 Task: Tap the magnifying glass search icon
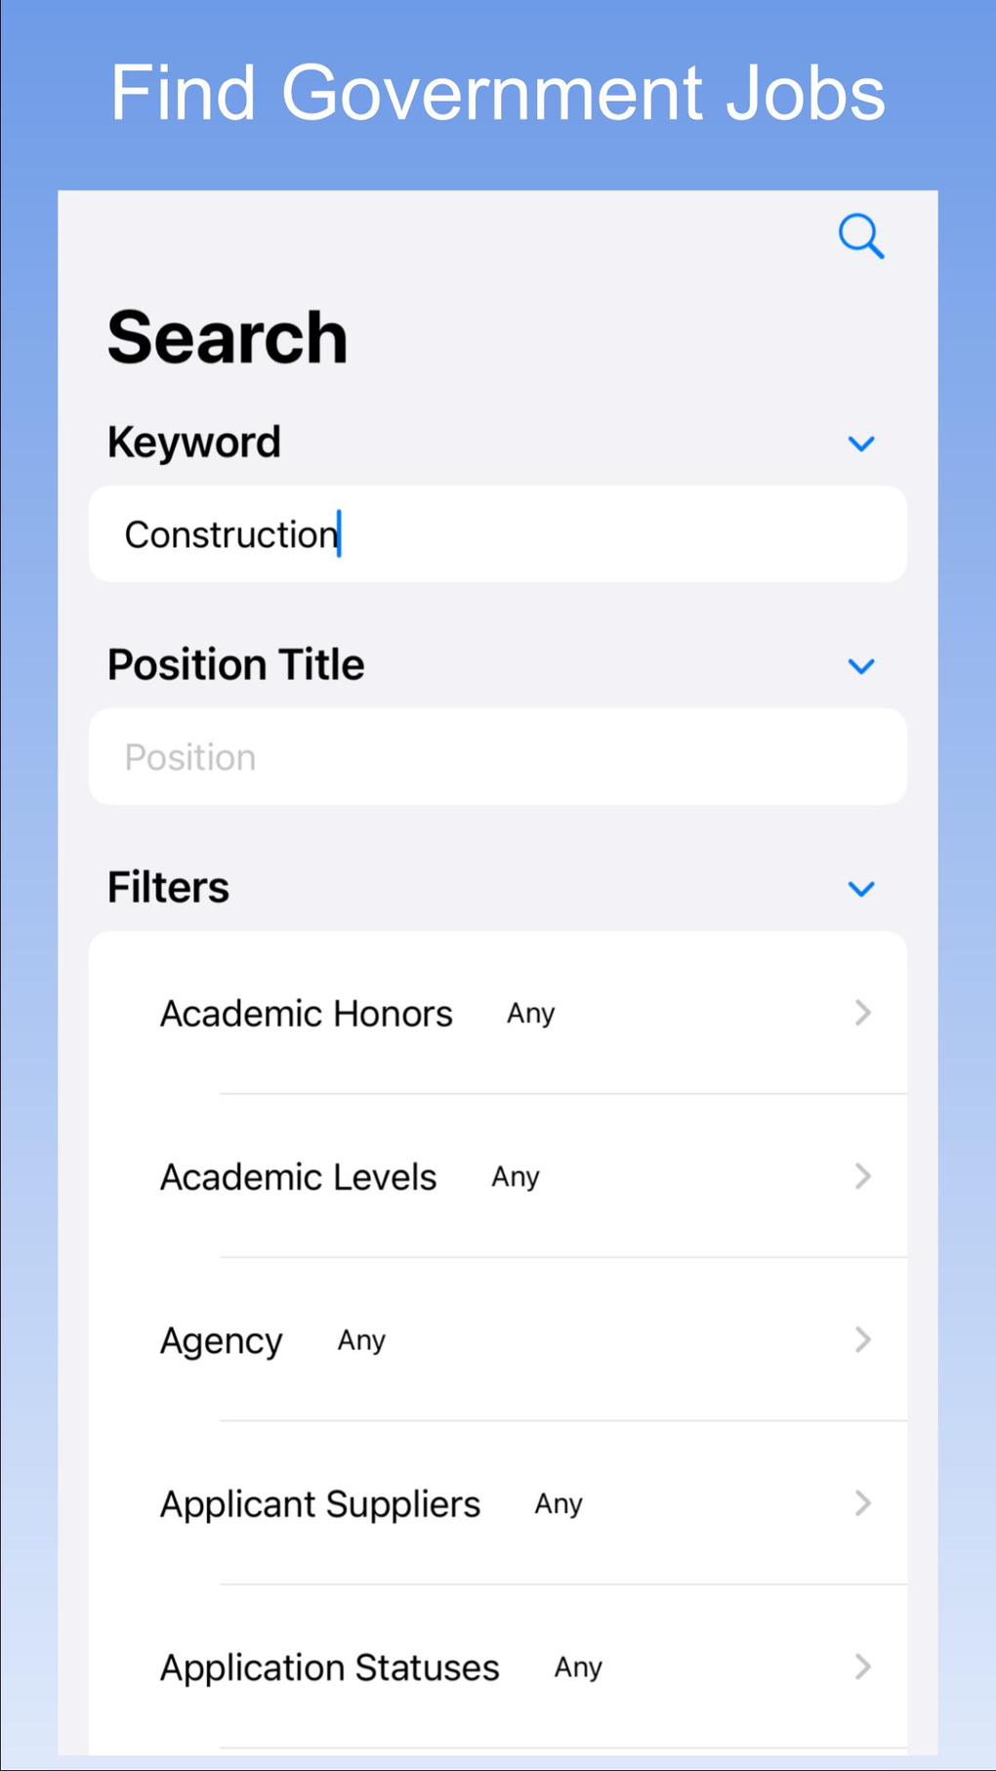point(860,236)
